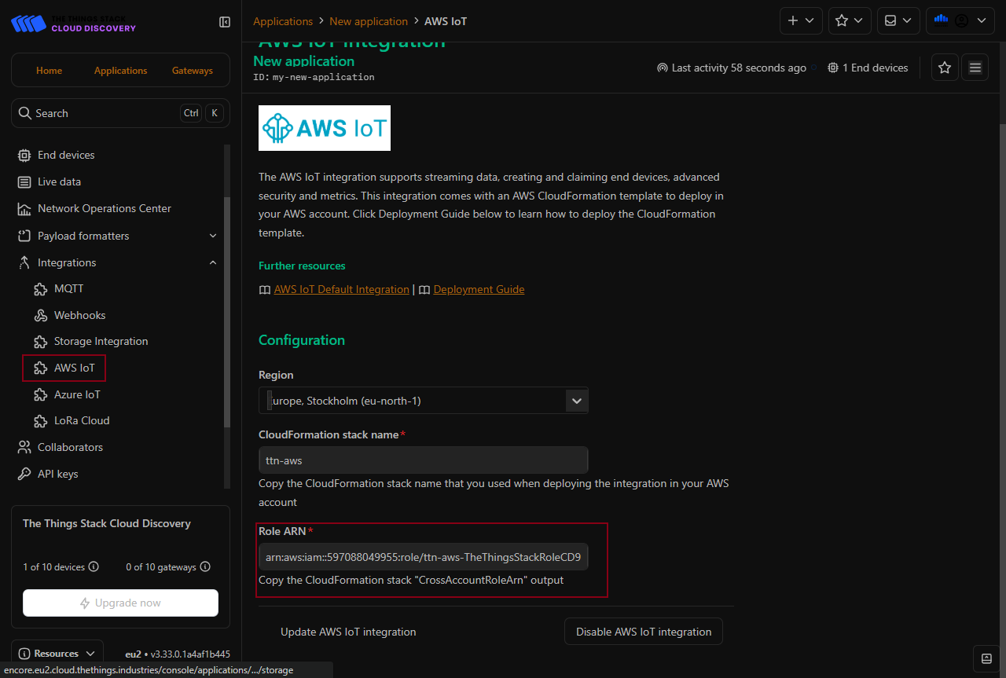This screenshot has width=1006, height=678.
Task: Click End devices chip icon
Action: tap(24, 156)
